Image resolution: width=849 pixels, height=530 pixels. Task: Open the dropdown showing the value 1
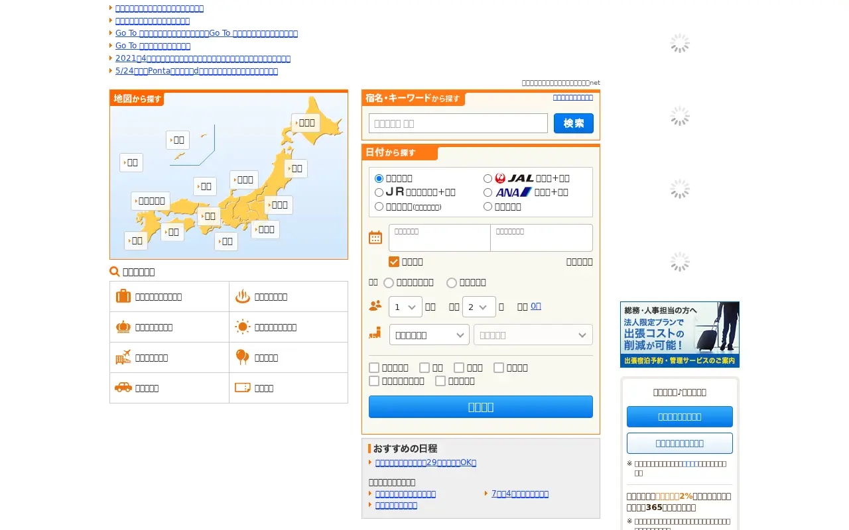[x=405, y=307]
